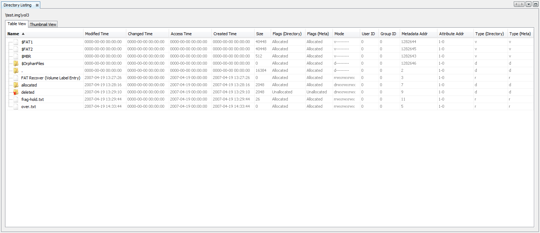Open the FAT Recover volume label entry
The height and width of the screenshot is (233, 540).
[x=50, y=78]
